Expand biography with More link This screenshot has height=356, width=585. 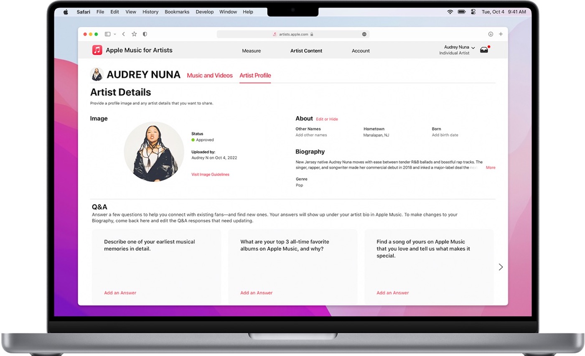tap(491, 168)
